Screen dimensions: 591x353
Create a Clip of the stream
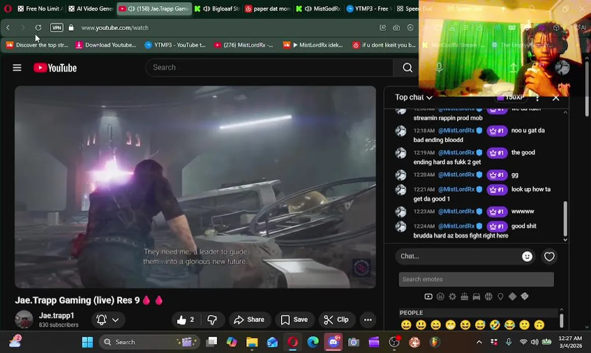pyautogui.click(x=336, y=320)
